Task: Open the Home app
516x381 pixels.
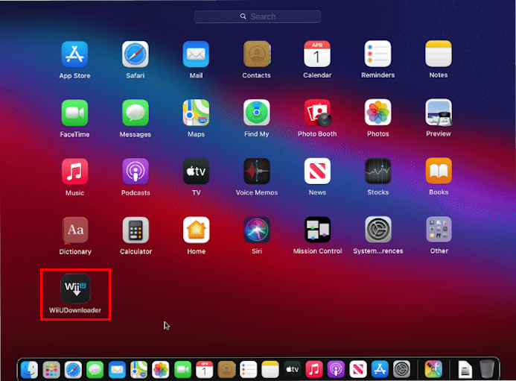Action: tap(196, 230)
